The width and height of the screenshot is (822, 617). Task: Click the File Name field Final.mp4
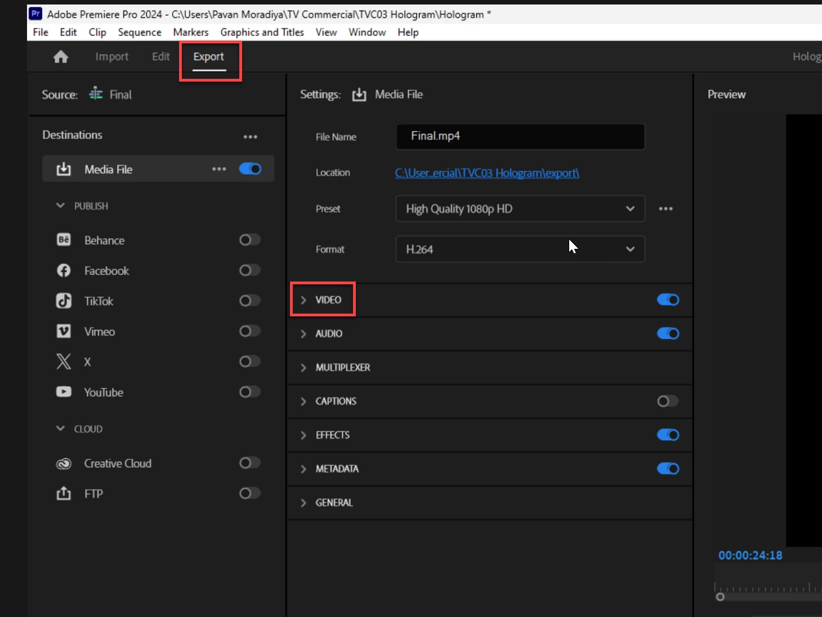[x=520, y=136]
